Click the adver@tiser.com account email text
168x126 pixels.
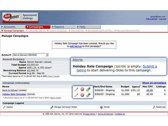(158, 17)
